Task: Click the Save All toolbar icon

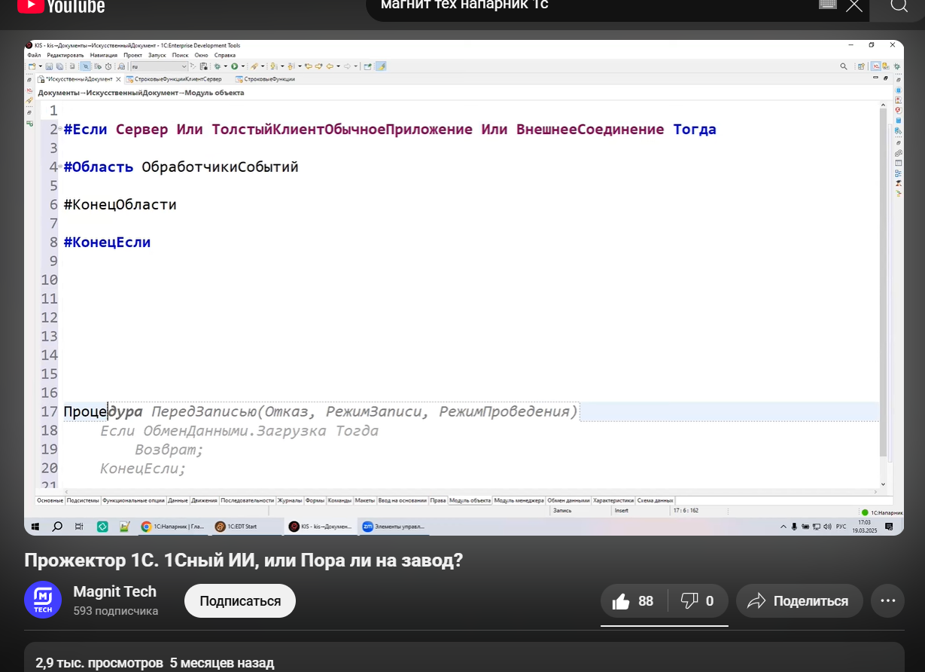Action: 59,66
